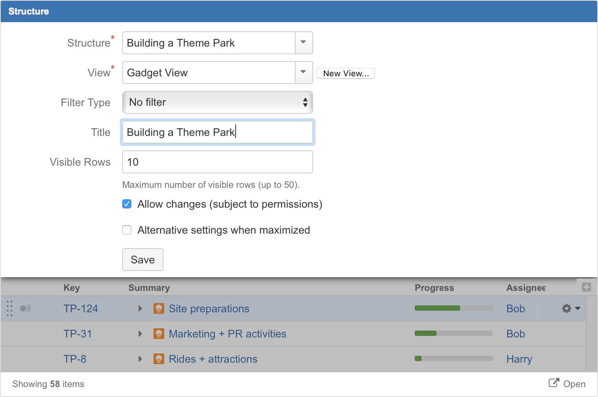Open the TP-31 issue key link
This screenshot has width=598, height=397.
pyautogui.click(x=78, y=334)
